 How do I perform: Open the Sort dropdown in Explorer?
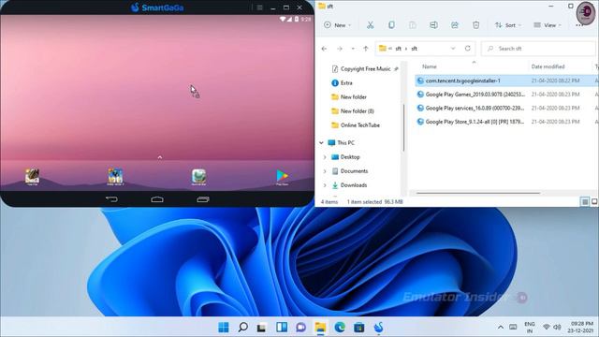(508, 25)
